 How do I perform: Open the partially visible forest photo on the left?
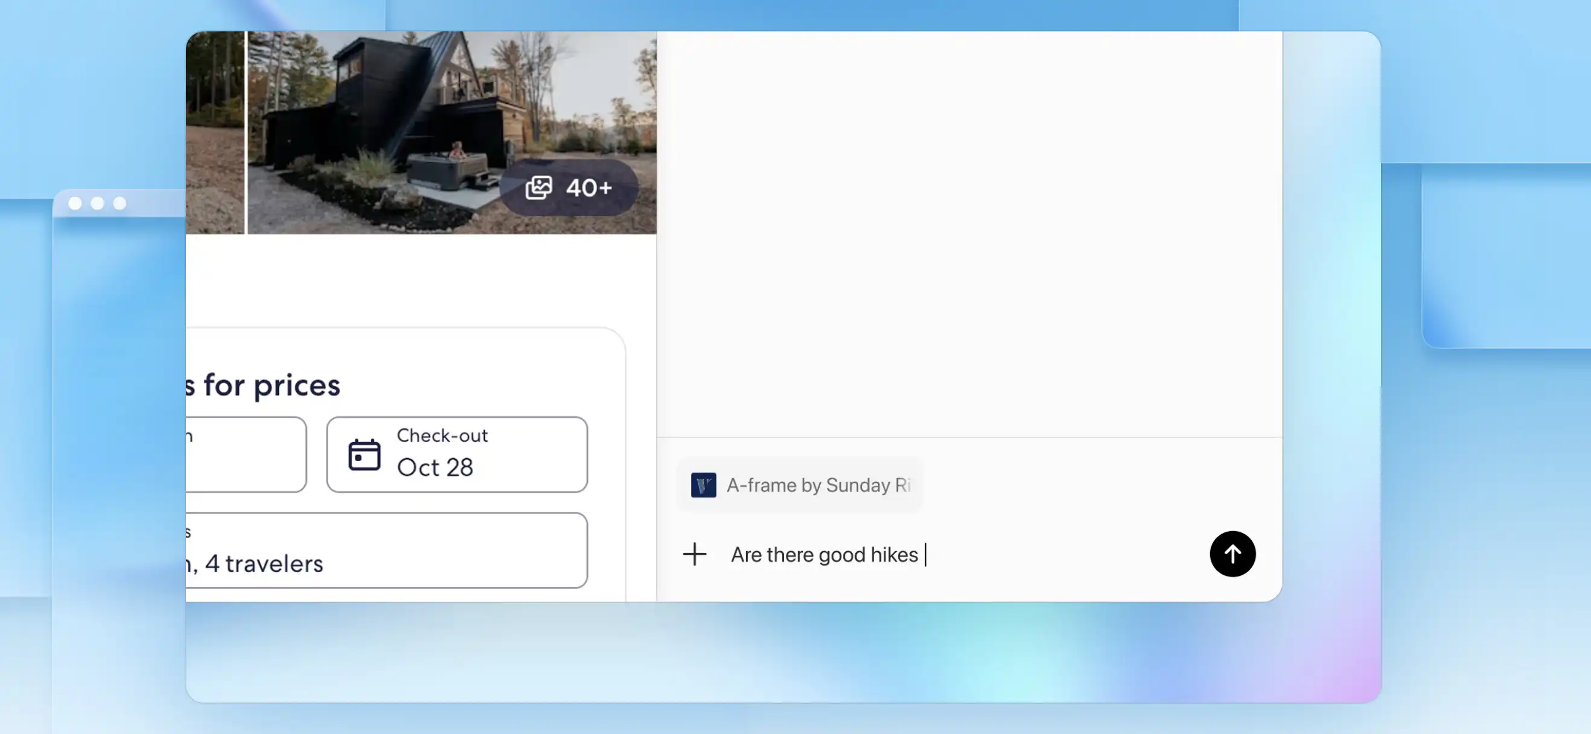214,132
